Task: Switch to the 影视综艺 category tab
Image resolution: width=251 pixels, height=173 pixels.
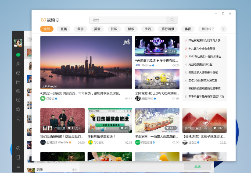Action: point(208,29)
